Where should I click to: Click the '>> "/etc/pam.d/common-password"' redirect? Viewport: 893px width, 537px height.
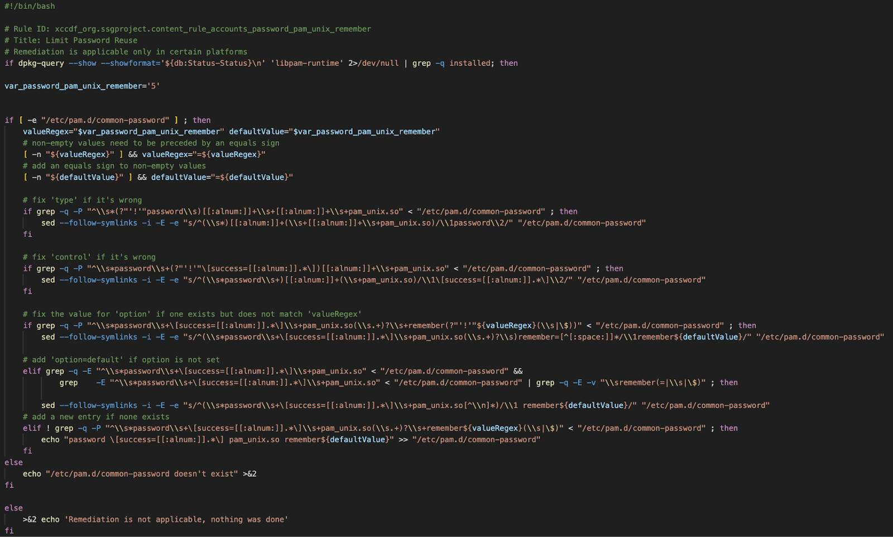(x=469, y=440)
